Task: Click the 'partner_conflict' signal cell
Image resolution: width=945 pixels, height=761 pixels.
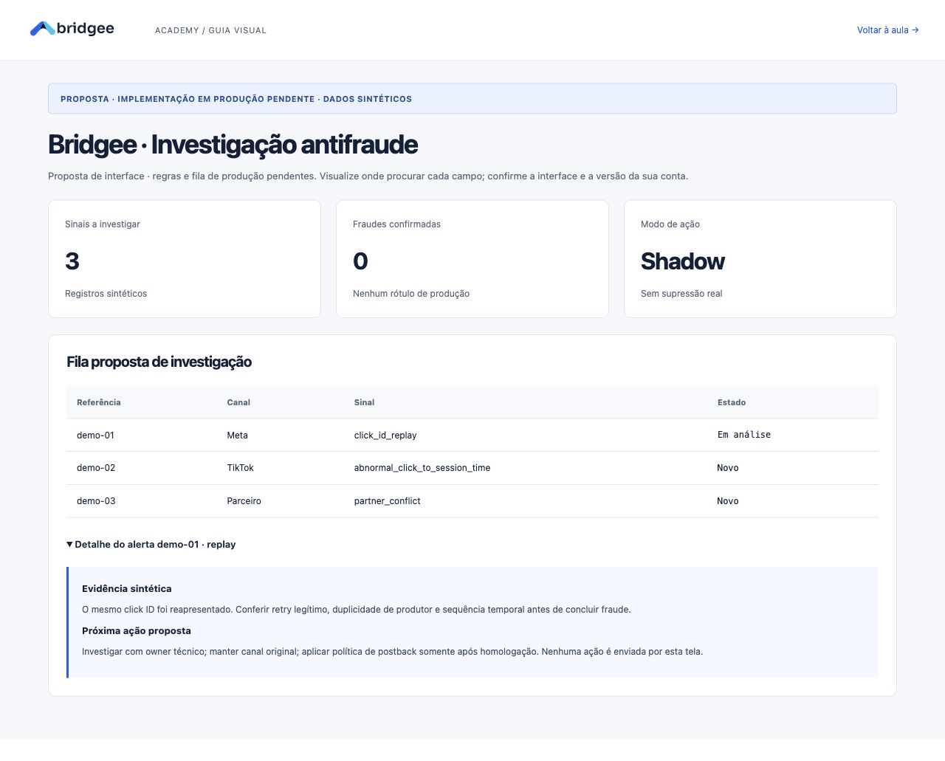Action: (387, 501)
